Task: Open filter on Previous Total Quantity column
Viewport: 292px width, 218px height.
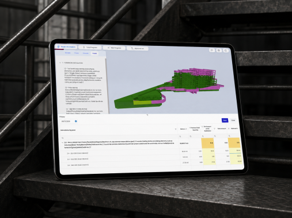Action: tap(190, 127)
